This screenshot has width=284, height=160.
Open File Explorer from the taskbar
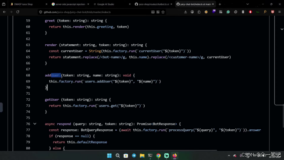(142, 156)
